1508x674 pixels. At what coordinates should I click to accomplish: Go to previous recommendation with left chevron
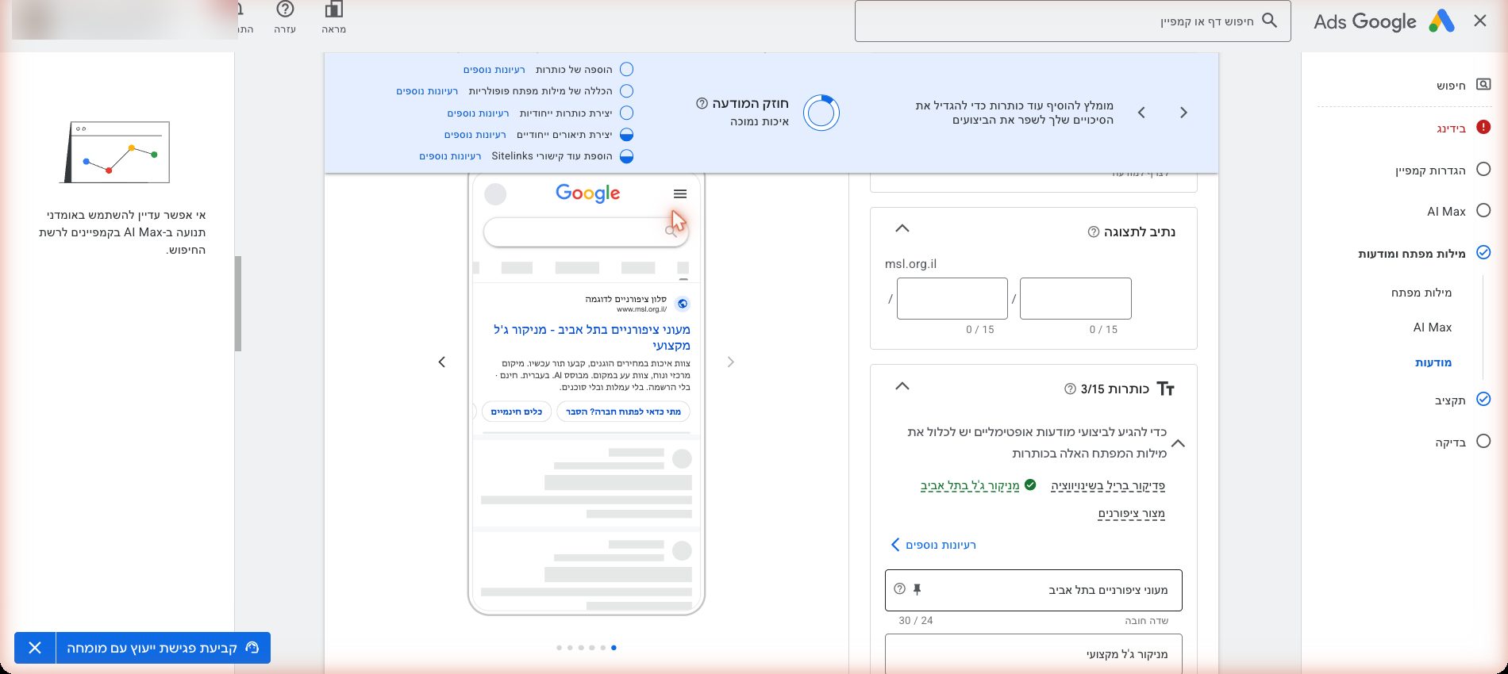tap(1141, 113)
